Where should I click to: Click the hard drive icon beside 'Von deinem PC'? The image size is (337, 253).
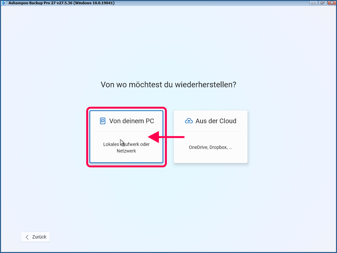[x=103, y=121]
